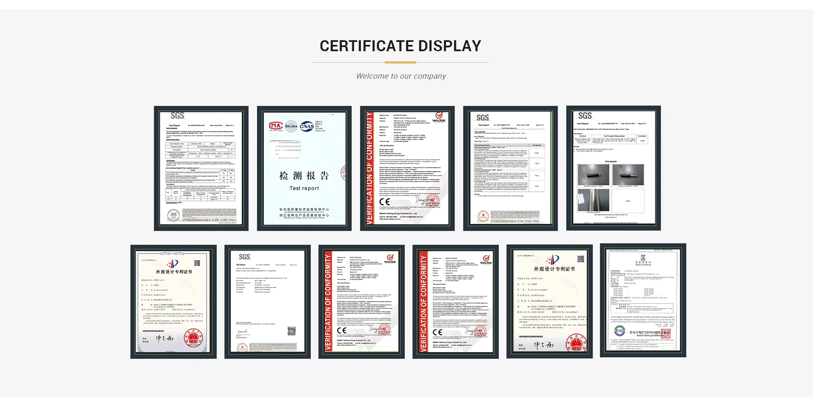Open the top-row Verification of Conformity certificate
This screenshot has width=813, height=397.
pos(407,168)
